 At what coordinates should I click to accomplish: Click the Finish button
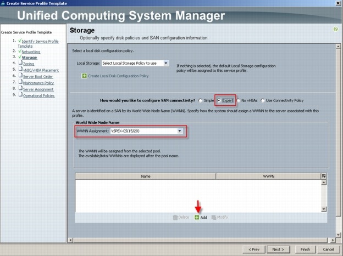[x=305, y=249]
